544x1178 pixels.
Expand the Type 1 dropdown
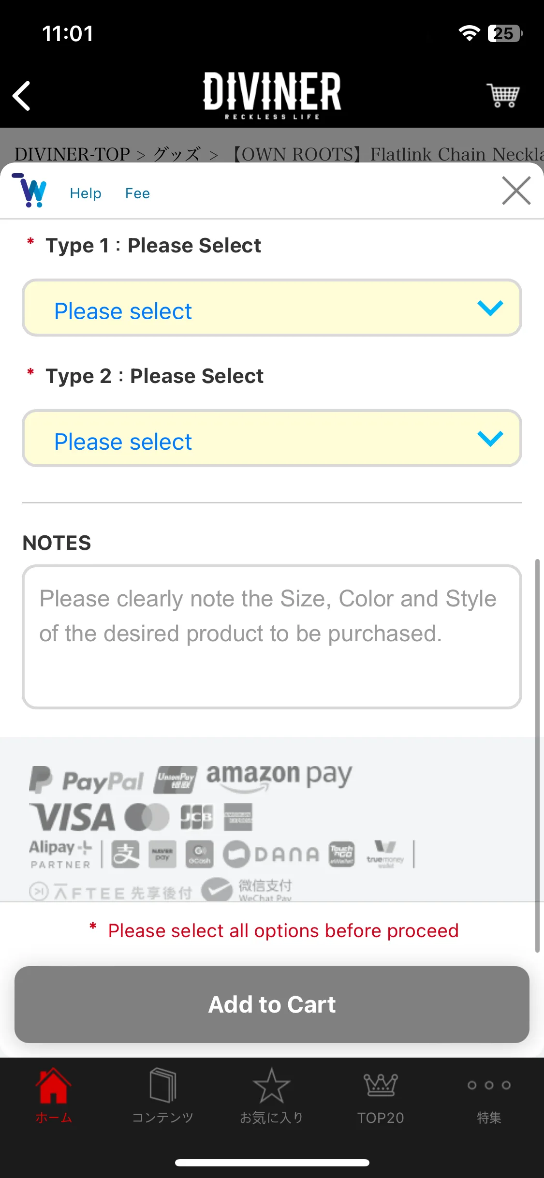coord(272,308)
